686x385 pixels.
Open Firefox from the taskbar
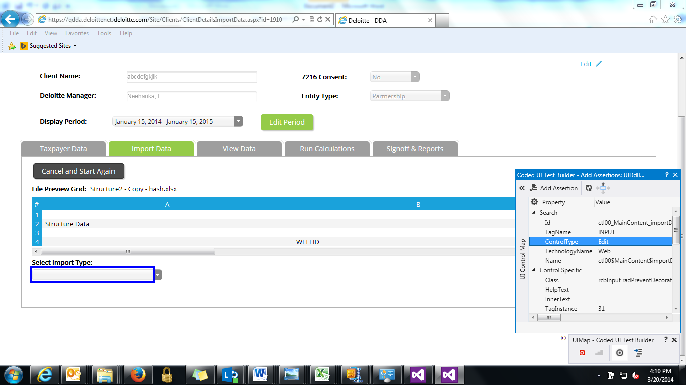click(x=137, y=374)
